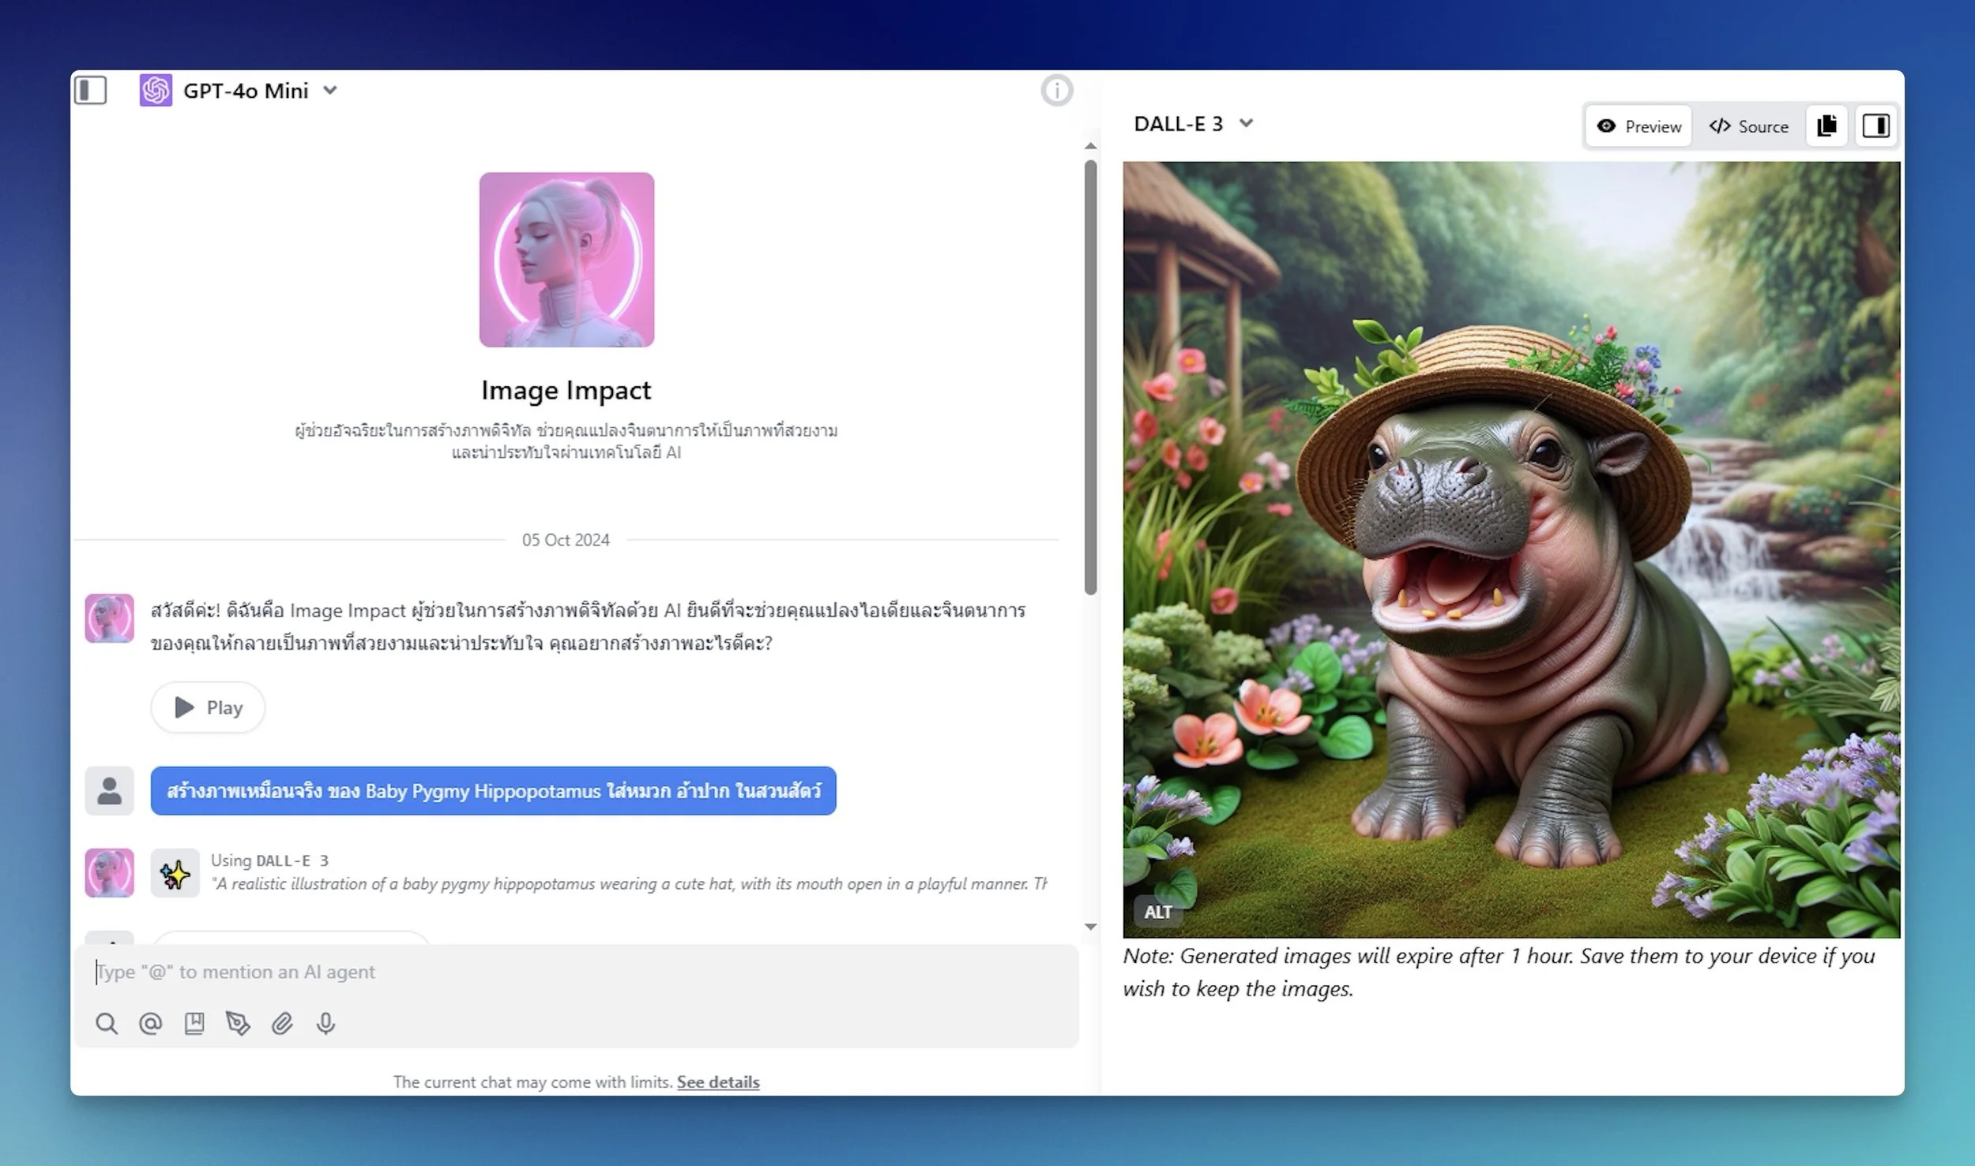The image size is (1975, 1166).
Task: Click the message input field
Action: click(x=577, y=972)
